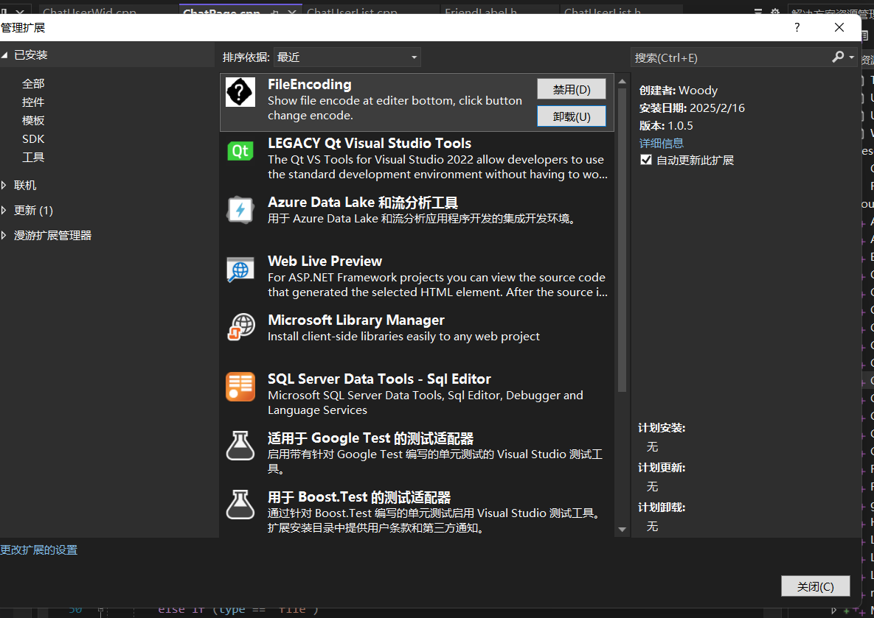Select Microsoft Library Manager title
874x618 pixels.
pos(356,320)
